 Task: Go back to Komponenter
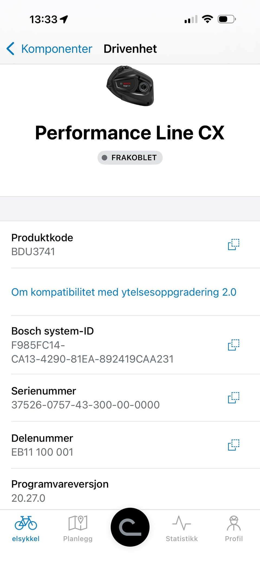[x=49, y=49]
